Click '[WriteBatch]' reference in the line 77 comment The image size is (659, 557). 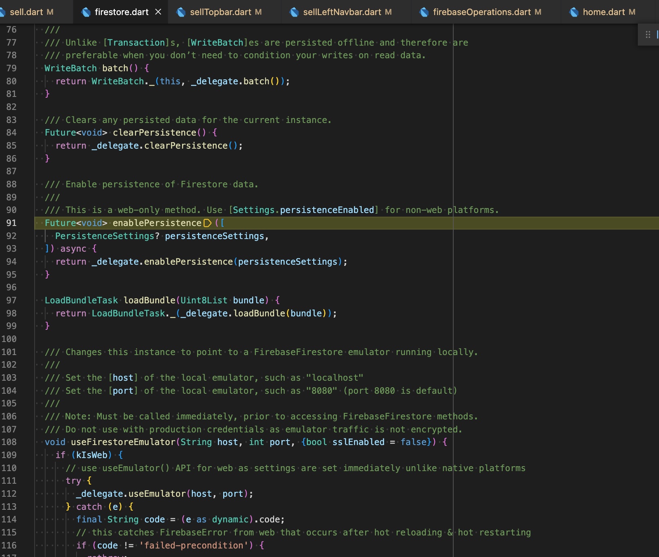(x=217, y=42)
